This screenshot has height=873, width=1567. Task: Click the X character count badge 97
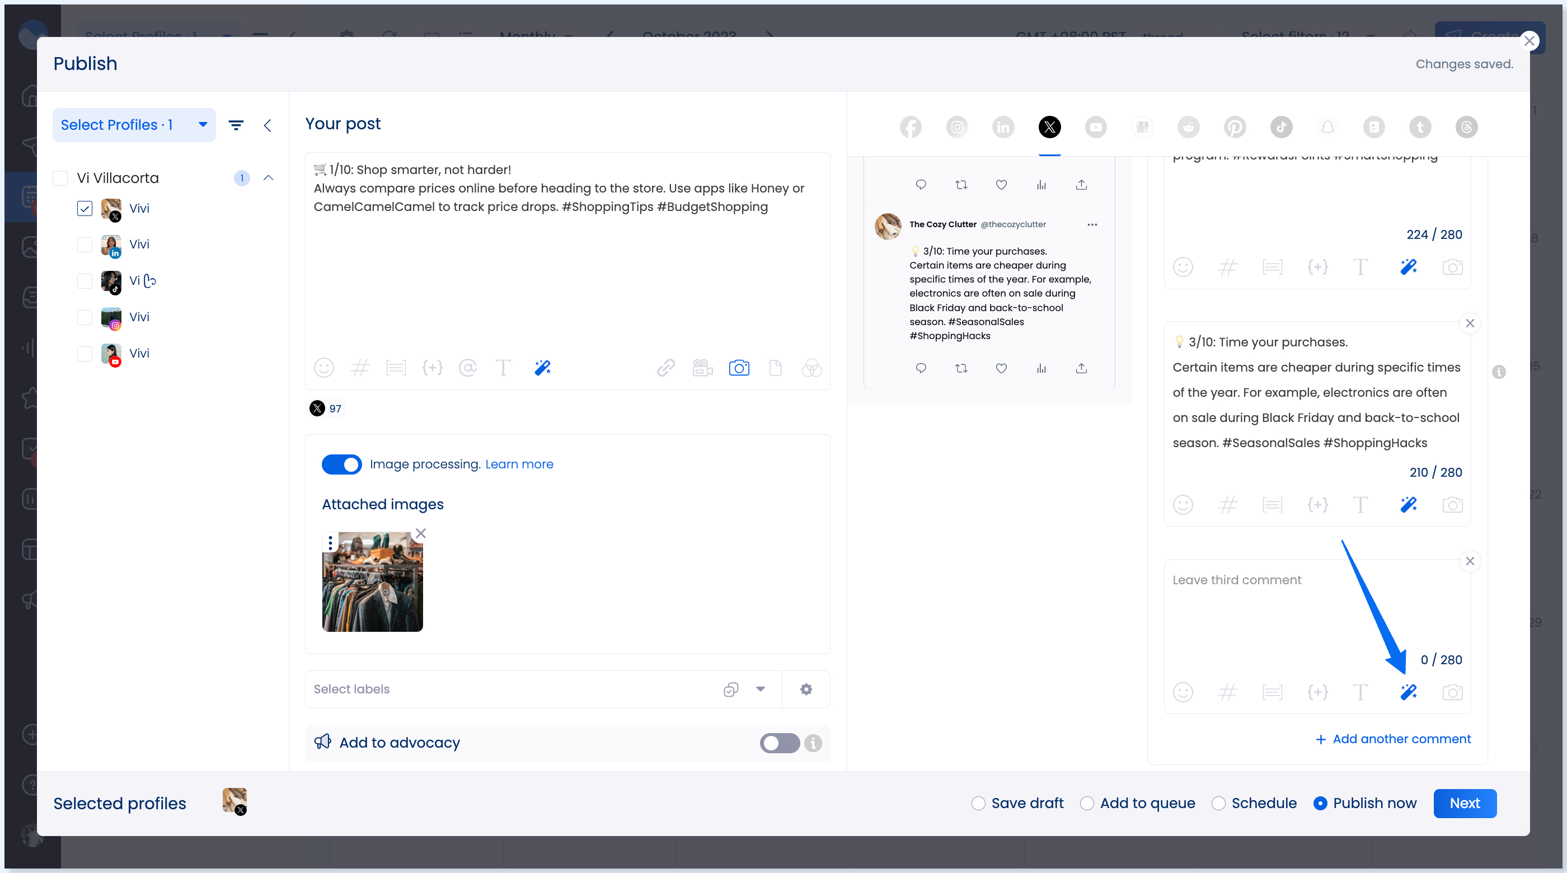[x=326, y=408]
